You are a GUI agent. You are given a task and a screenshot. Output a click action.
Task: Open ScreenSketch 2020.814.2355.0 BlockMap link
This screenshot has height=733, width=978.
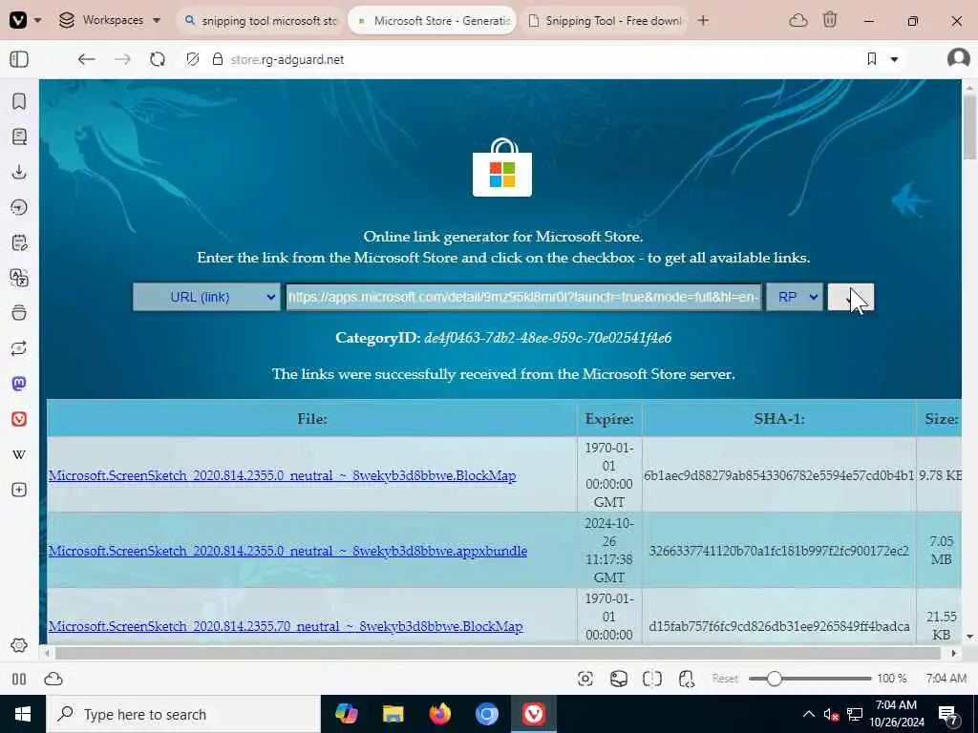pyautogui.click(x=283, y=475)
